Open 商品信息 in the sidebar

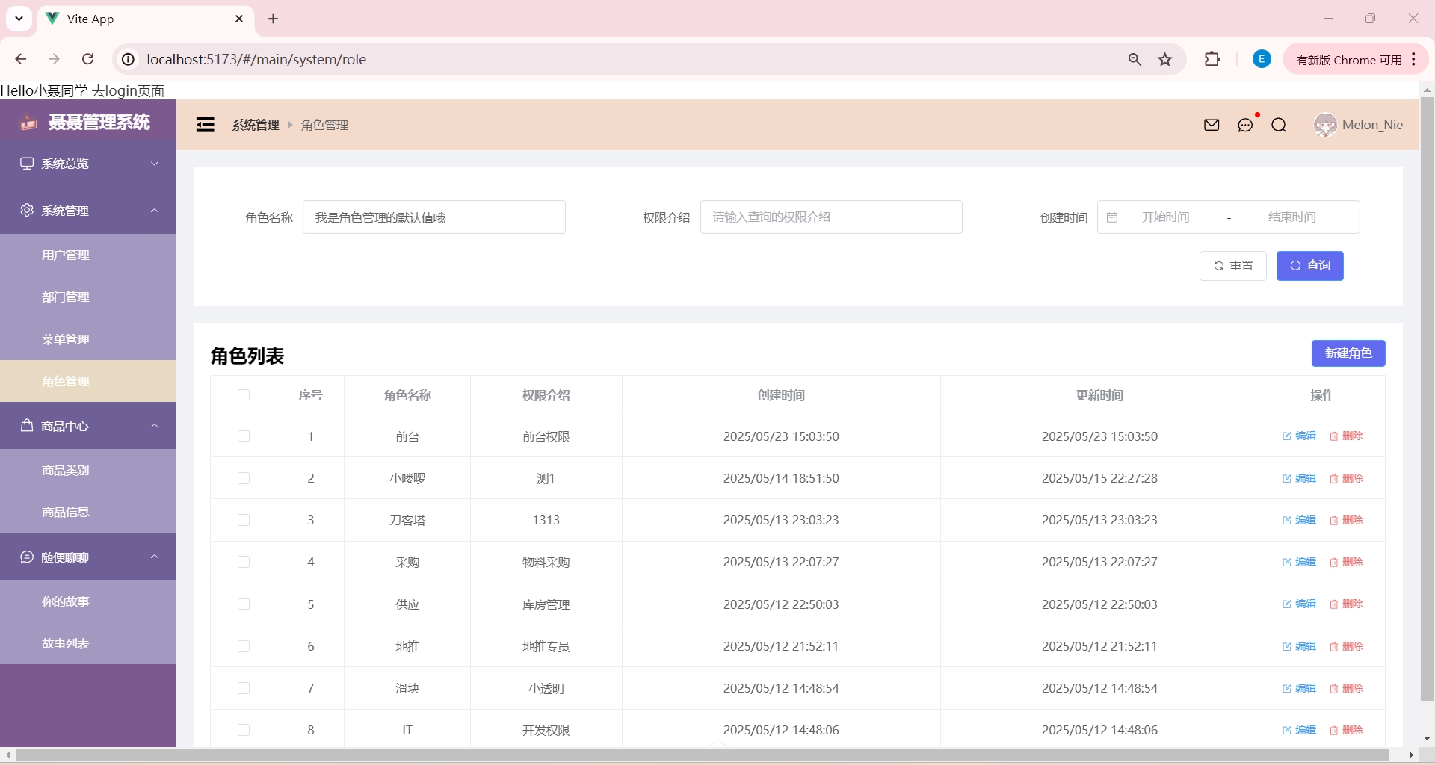pyautogui.click(x=88, y=512)
